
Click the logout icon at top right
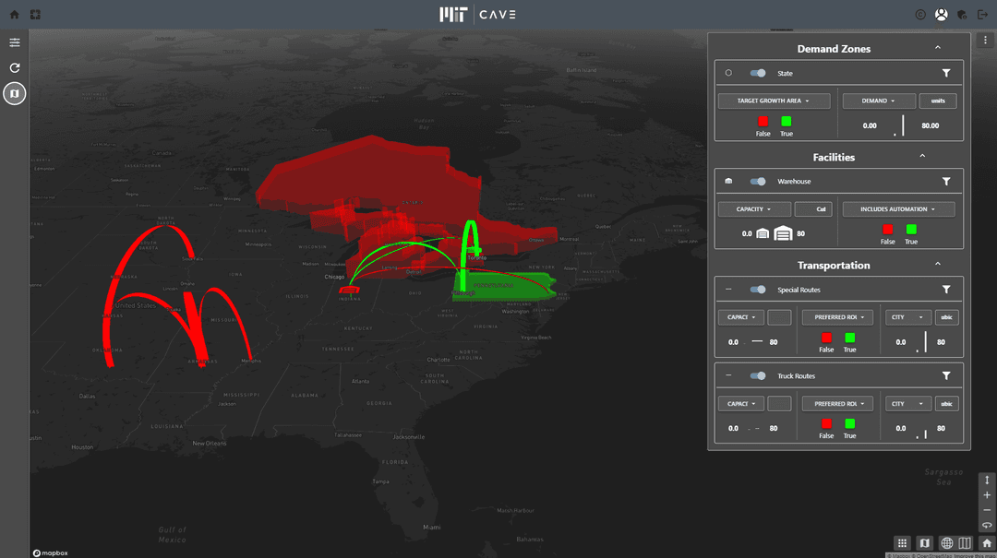pyautogui.click(x=982, y=15)
